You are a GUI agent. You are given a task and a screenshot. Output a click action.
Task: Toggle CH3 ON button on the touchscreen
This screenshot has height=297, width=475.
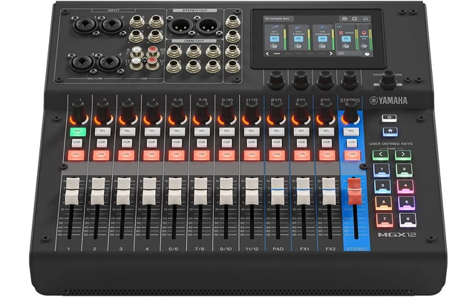tap(323, 39)
